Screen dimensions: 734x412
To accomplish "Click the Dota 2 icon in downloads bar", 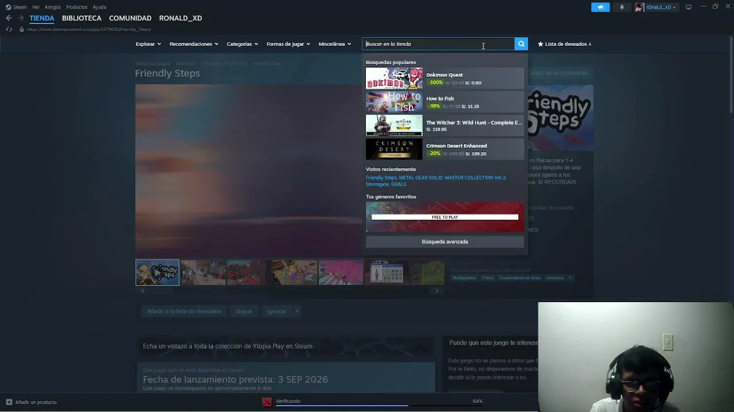I will point(267,402).
